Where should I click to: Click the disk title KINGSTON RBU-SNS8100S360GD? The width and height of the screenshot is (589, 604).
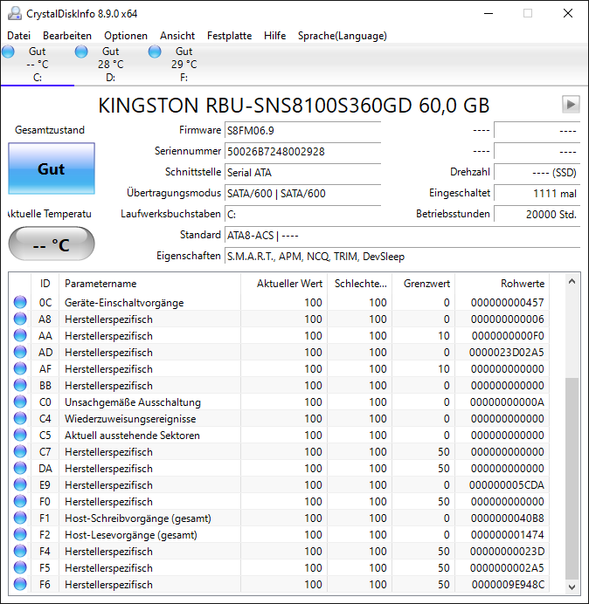click(294, 105)
